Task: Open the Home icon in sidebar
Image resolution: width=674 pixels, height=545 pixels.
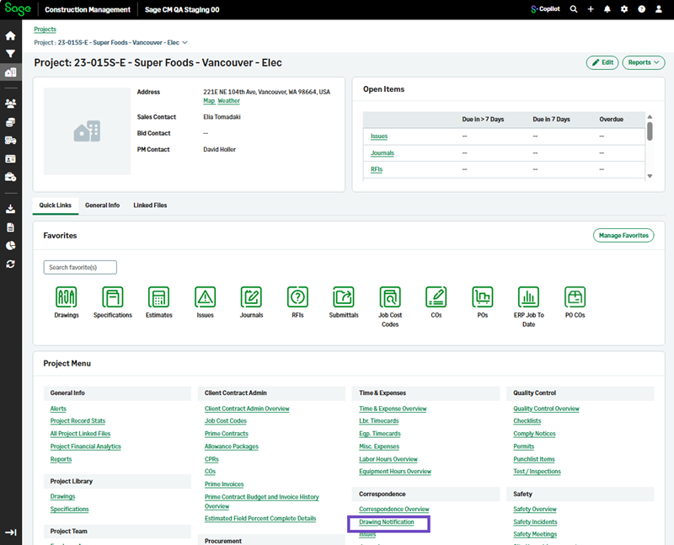Action: [x=10, y=35]
